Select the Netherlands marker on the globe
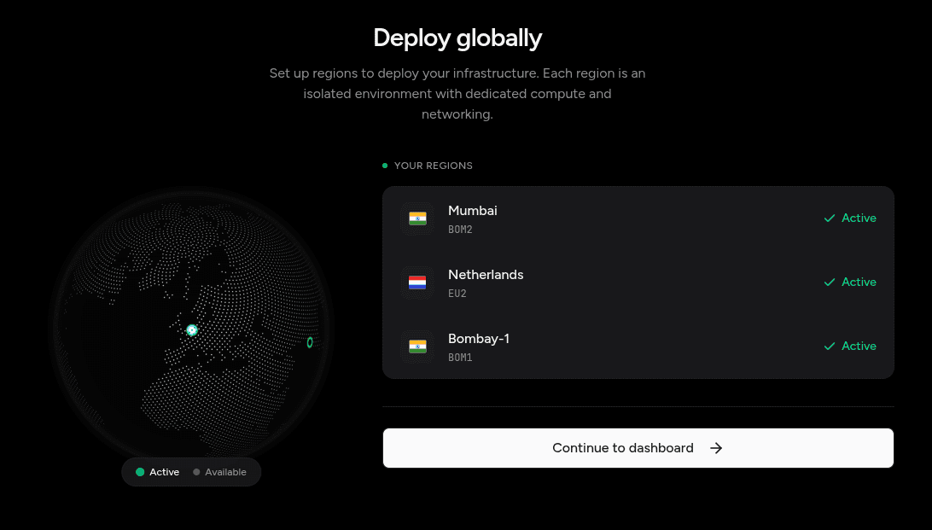This screenshot has width=932, height=530. pos(192,329)
